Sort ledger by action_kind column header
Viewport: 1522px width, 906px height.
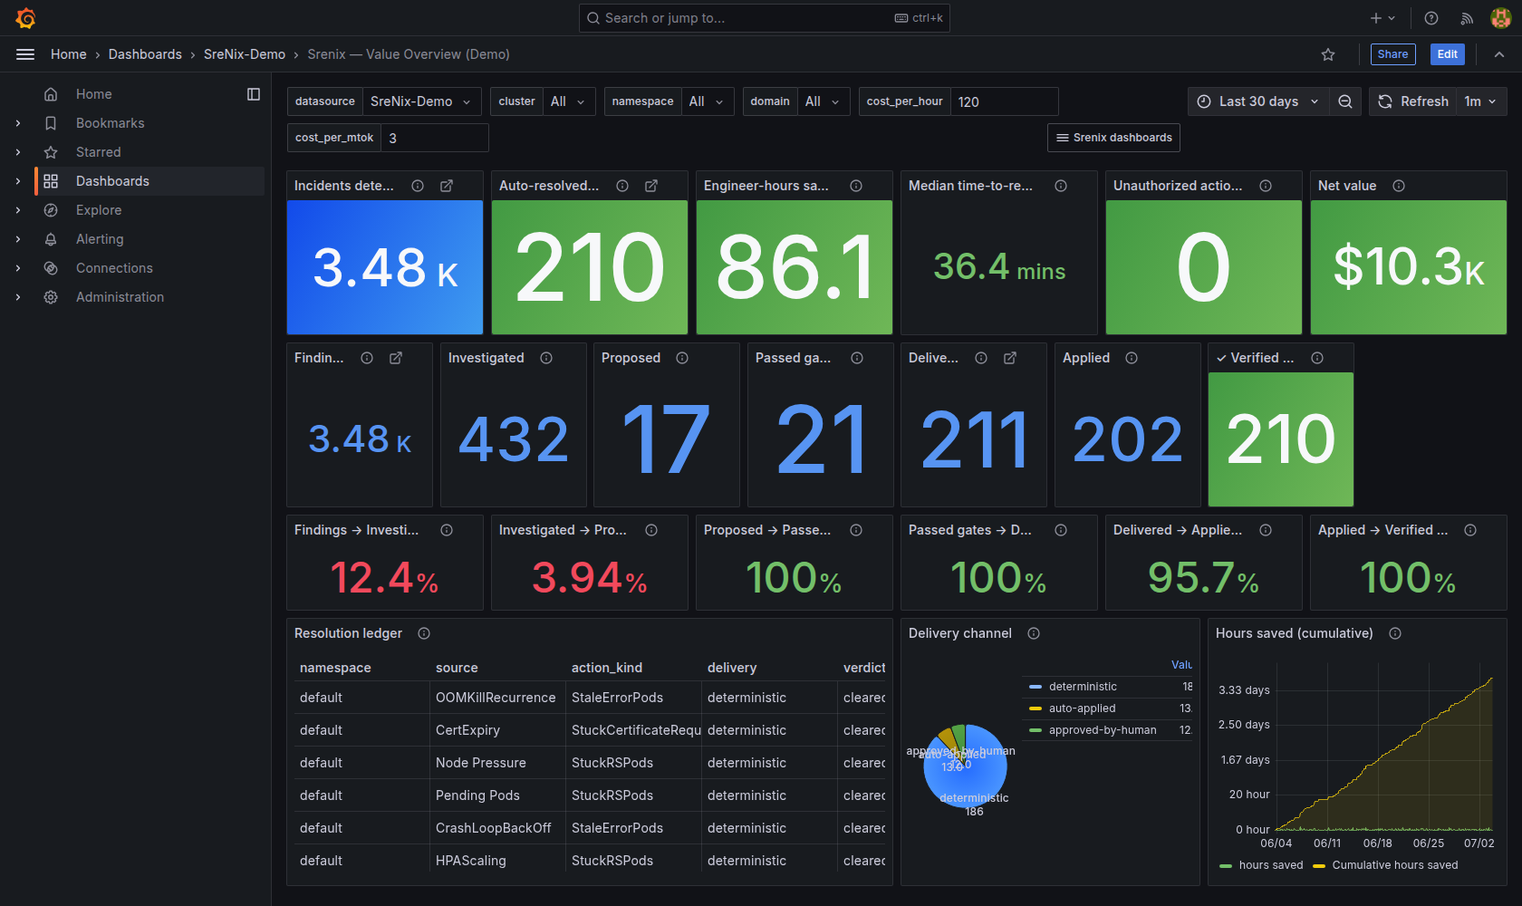point(607,668)
